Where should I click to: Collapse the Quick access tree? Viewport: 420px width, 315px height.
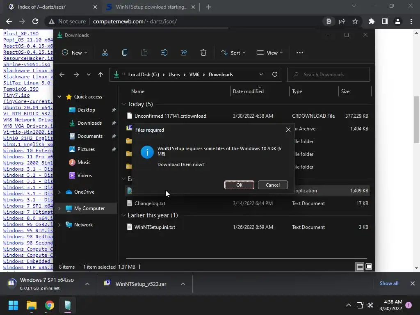[x=59, y=97]
